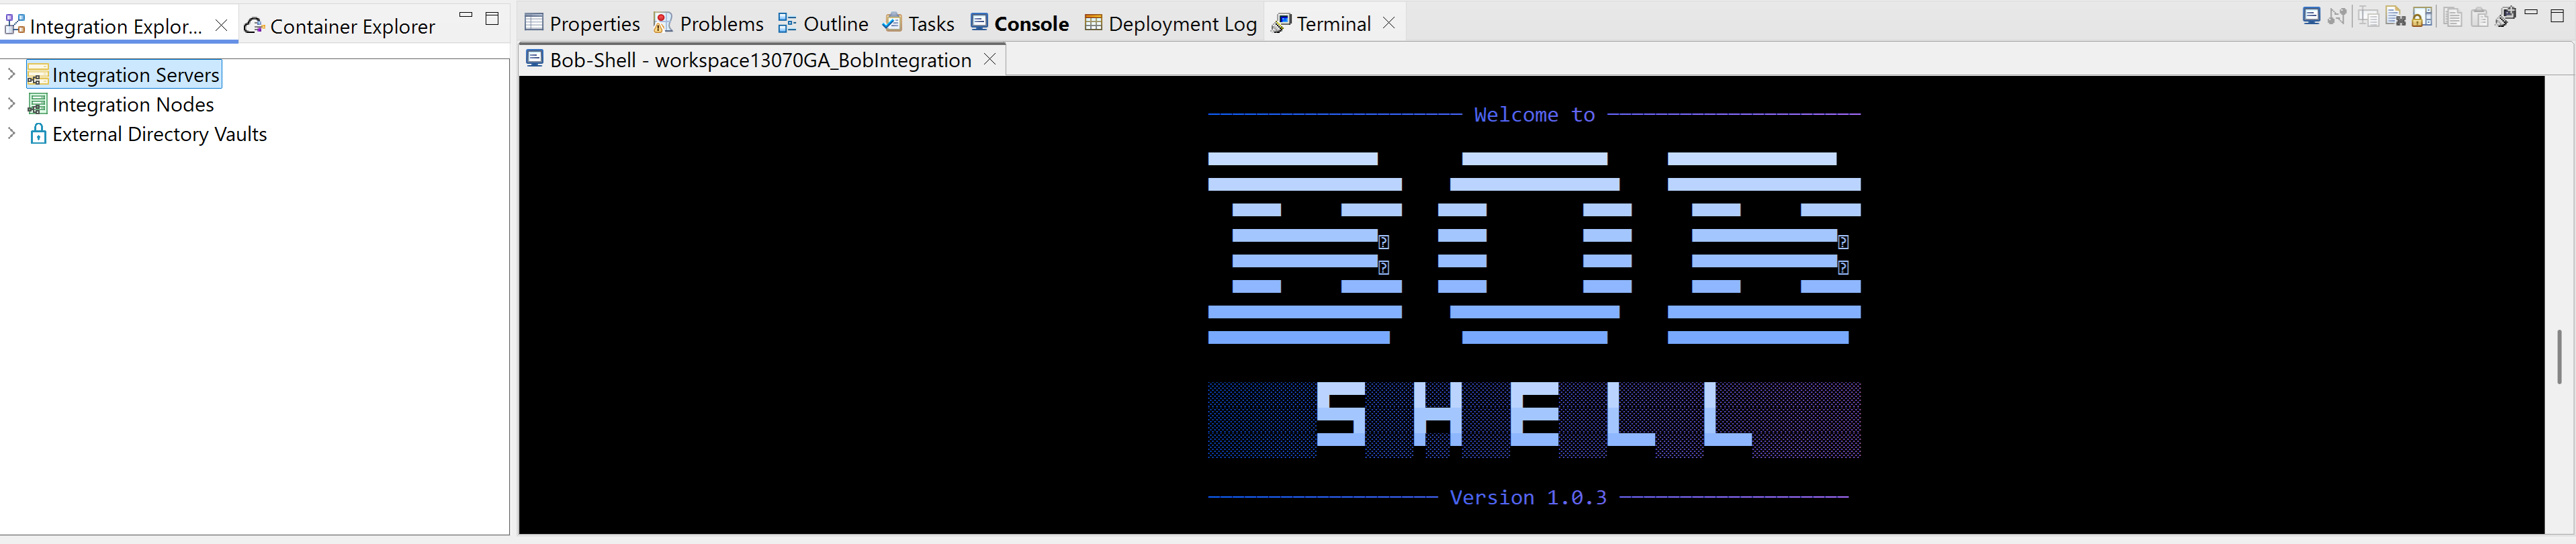The image size is (2576, 544).
Task: Click the Problems tab icon
Action: 663,22
